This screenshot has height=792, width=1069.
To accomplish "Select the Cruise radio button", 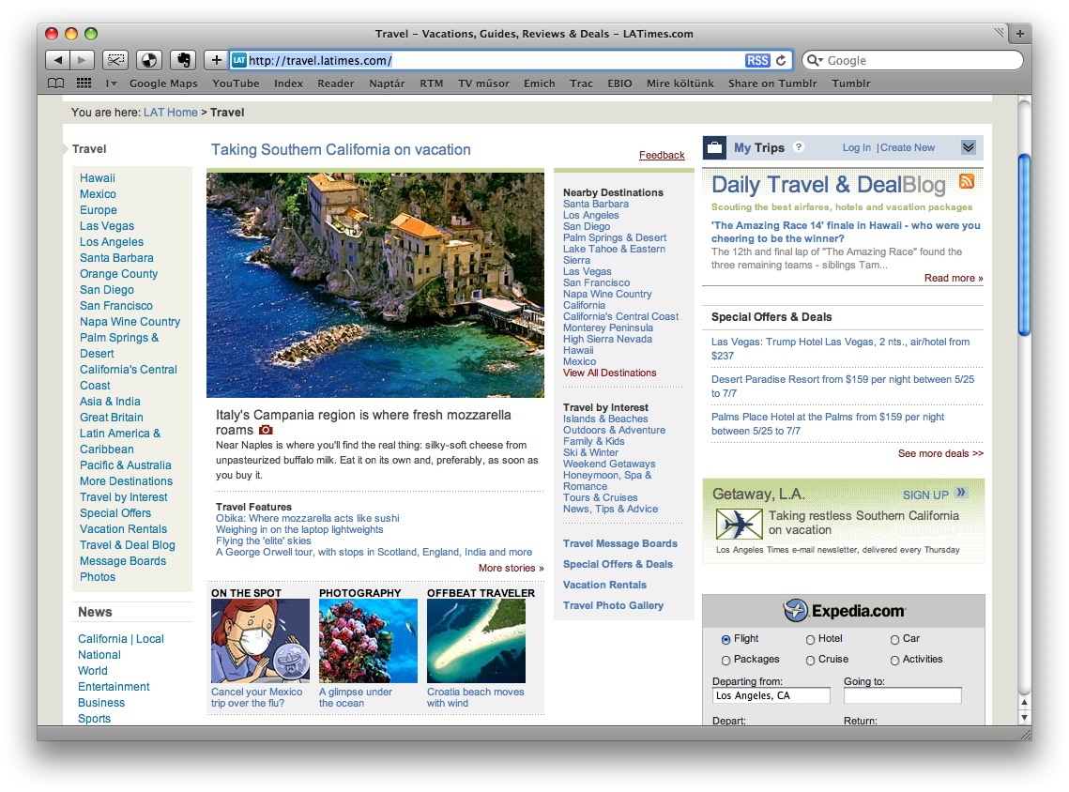I will click(x=811, y=660).
